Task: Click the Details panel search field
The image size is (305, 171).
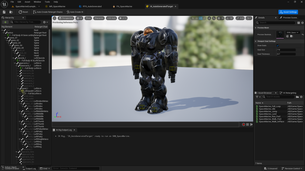Action: pos(276,23)
